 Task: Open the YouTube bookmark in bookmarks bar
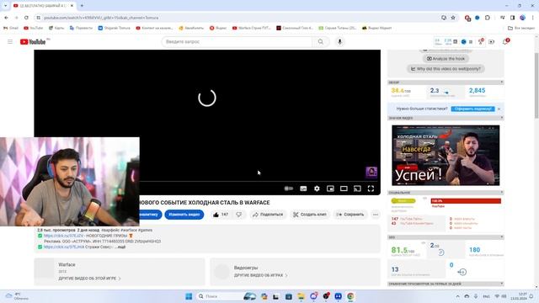(x=34, y=28)
